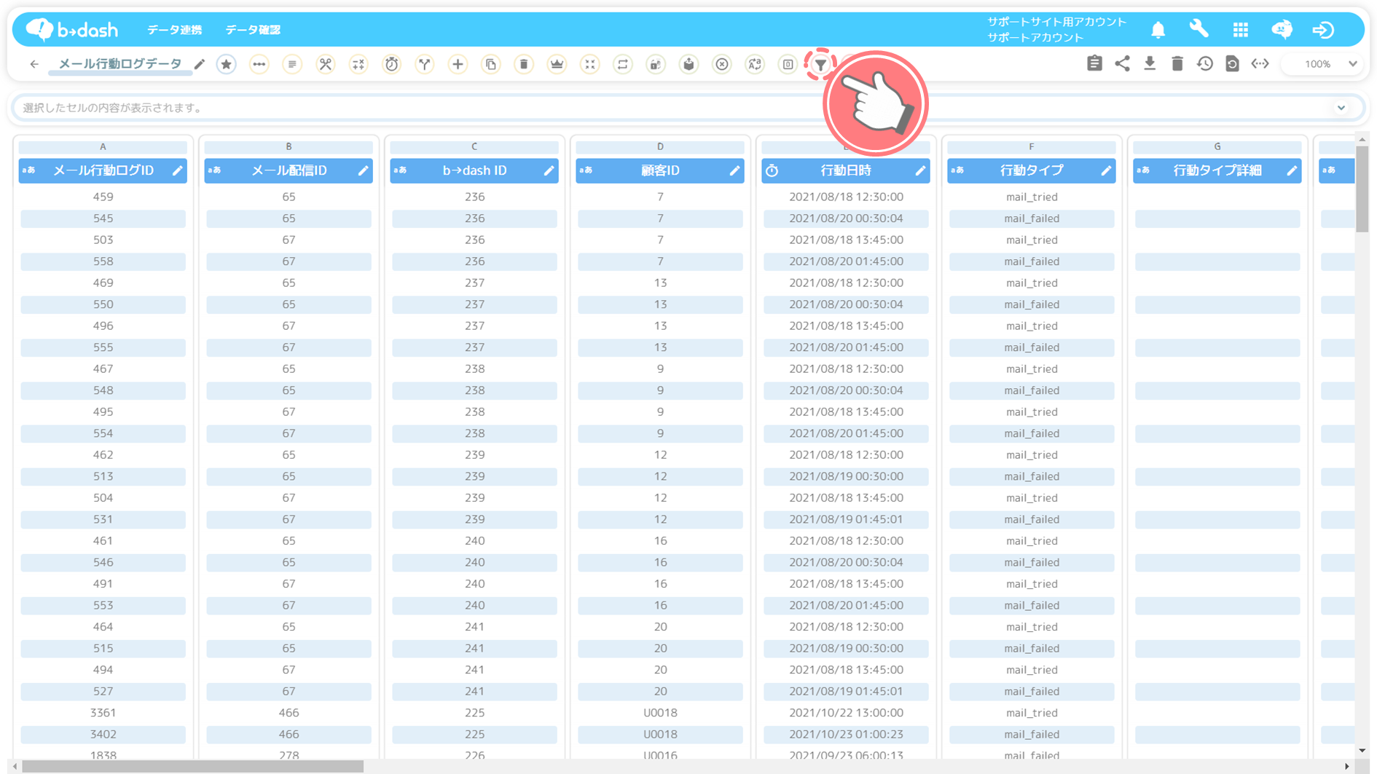This screenshot has height=774, width=1377.
Task: Click the three-dots connector toolbar icon
Action: coord(259,65)
